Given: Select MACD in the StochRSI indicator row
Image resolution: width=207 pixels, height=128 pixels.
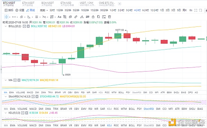Looking at the screenshot, I should [x=33, y=109].
